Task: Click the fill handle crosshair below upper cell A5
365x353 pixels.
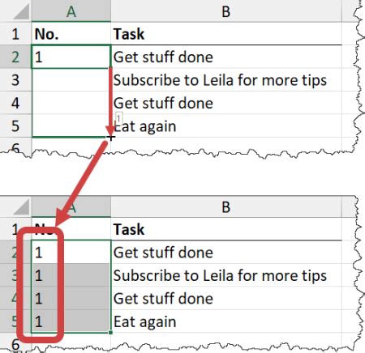Action: click(110, 138)
